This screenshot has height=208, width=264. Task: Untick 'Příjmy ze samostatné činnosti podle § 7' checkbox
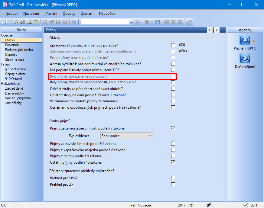click(x=173, y=128)
